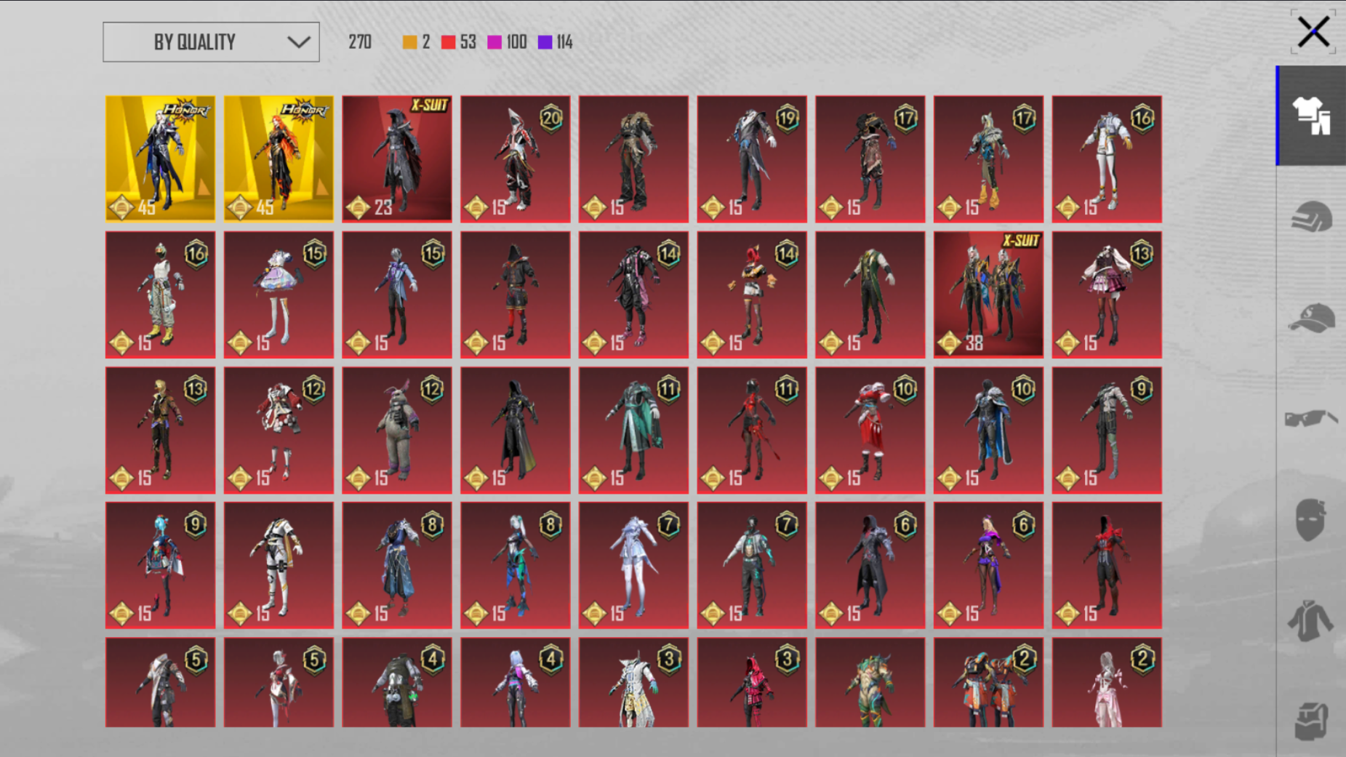
Task: Close the inventory screen with X
Action: point(1313,32)
